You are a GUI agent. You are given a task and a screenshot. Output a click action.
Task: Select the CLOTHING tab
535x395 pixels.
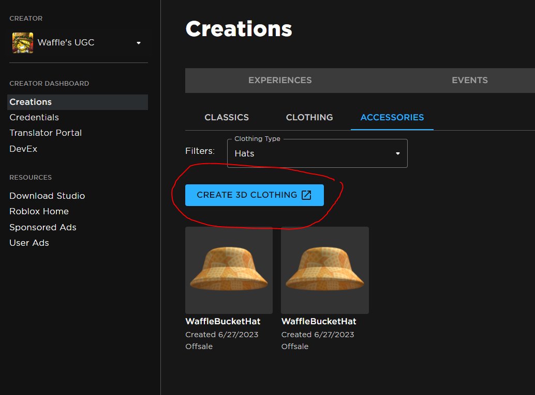click(x=309, y=117)
